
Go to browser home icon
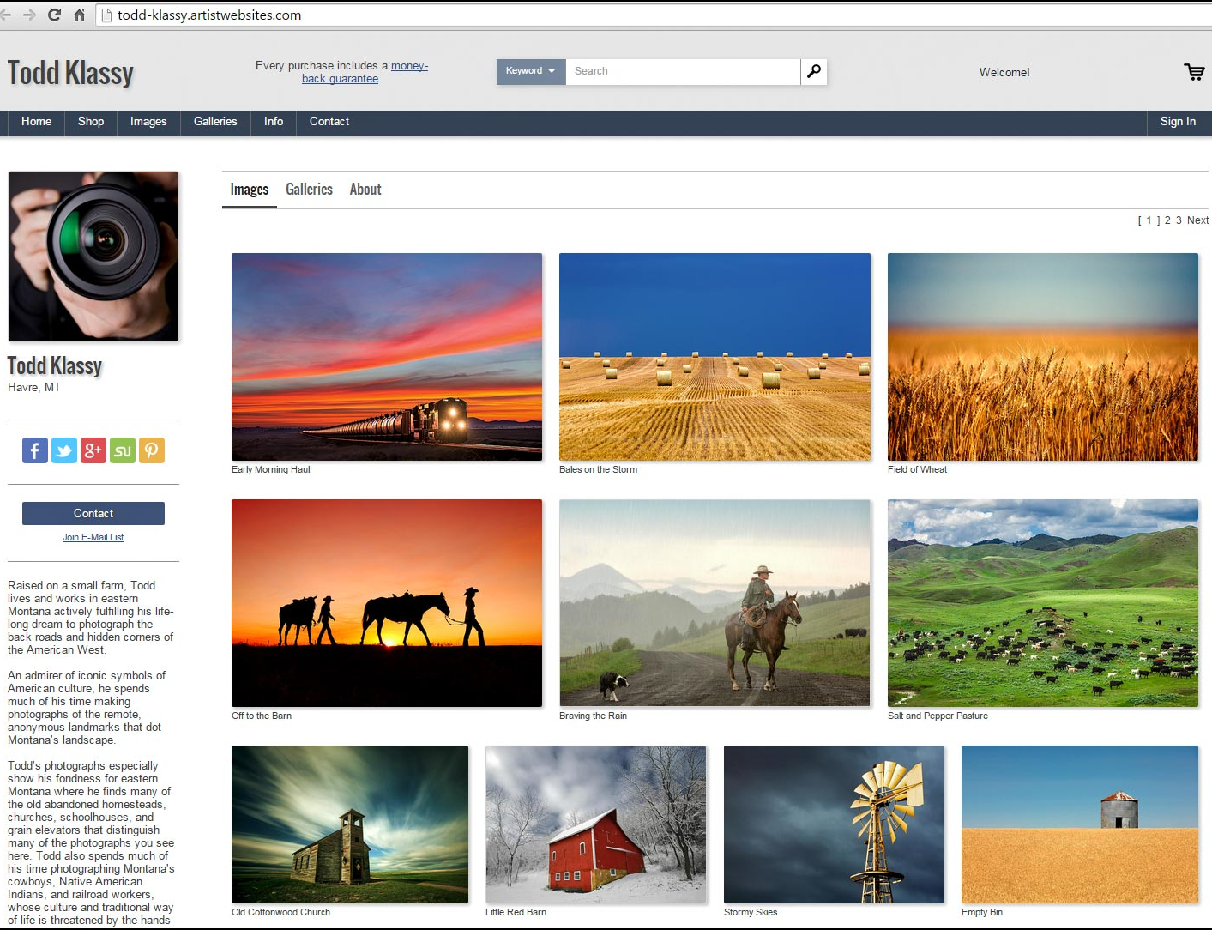point(79,15)
